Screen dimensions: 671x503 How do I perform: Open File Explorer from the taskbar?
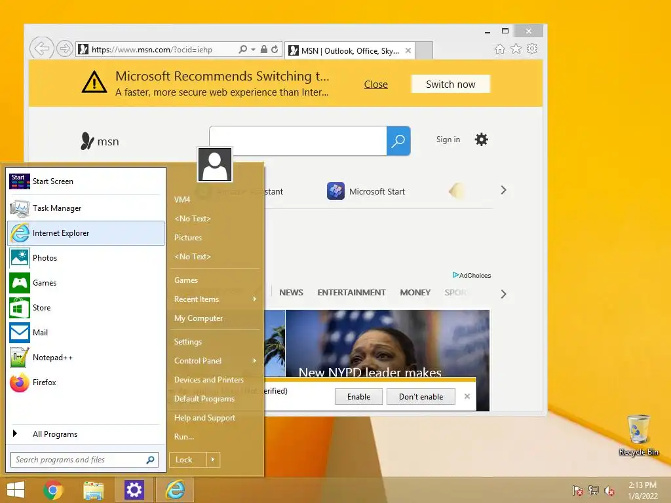tap(93, 490)
